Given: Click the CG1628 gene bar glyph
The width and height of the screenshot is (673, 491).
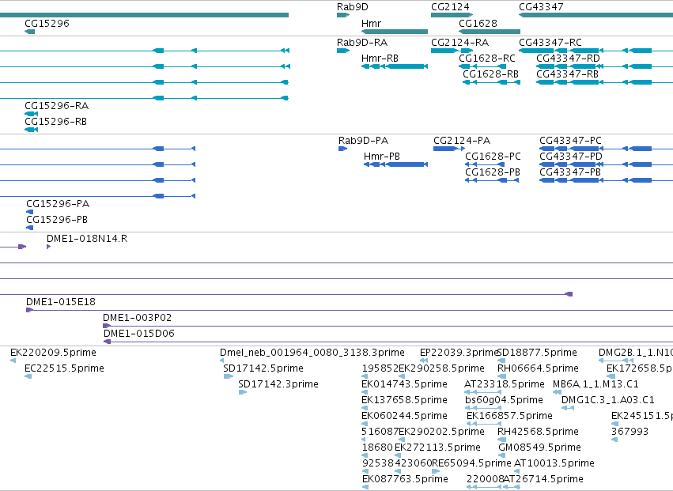Looking at the screenshot, I should [x=490, y=32].
